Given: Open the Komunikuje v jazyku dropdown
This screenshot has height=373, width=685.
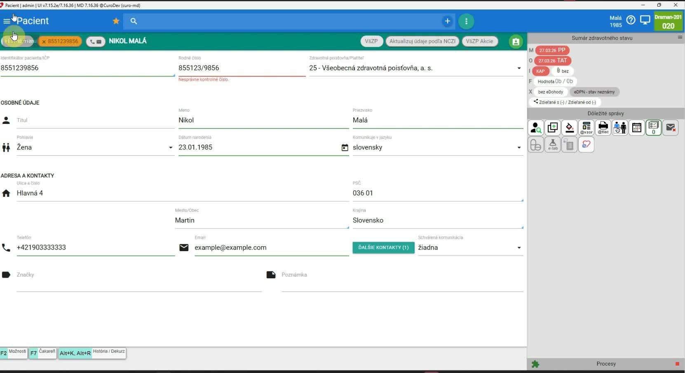Looking at the screenshot, I should [x=518, y=147].
